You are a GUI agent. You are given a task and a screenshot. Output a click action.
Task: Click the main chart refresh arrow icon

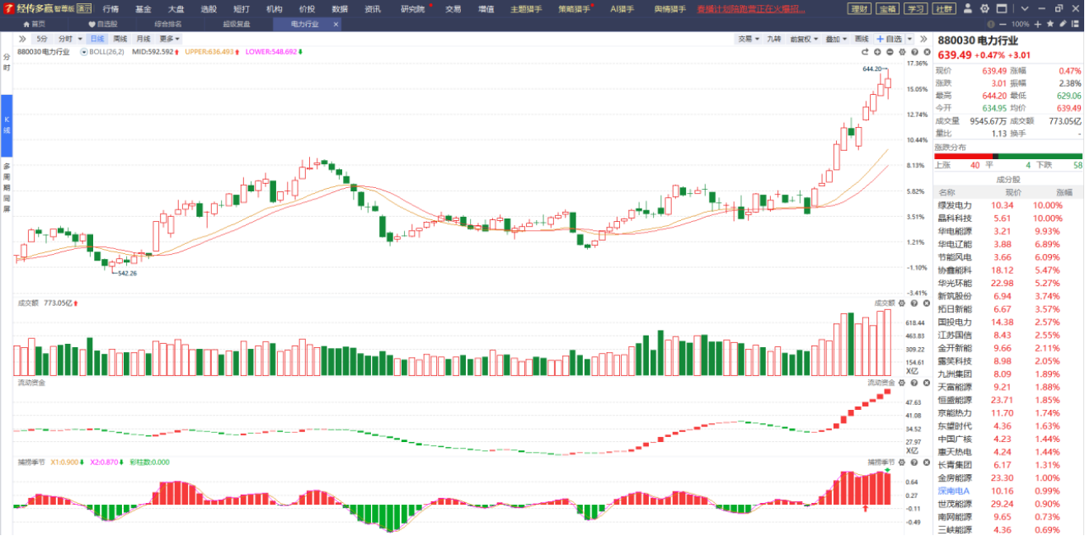tap(866, 52)
